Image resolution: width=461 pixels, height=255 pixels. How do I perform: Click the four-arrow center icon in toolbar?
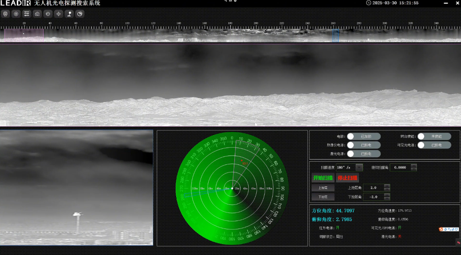(58, 14)
